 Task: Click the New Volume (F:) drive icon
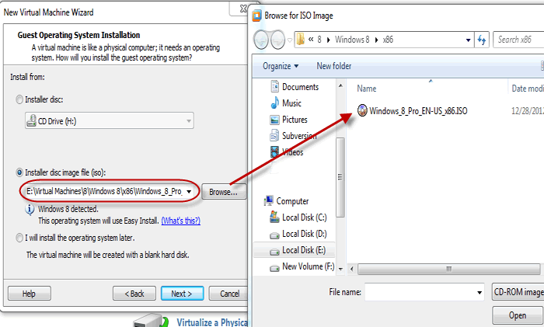coord(274,268)
